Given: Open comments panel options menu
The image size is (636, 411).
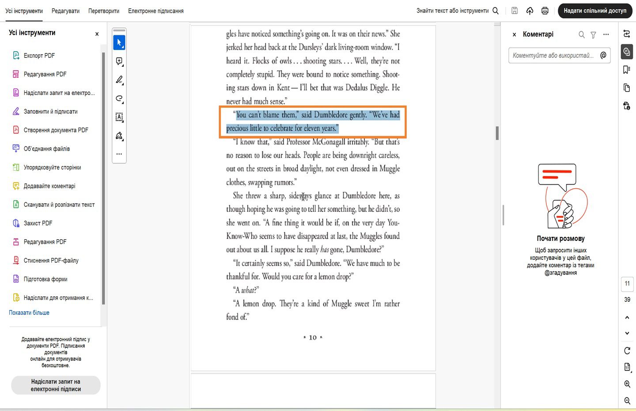Looking at the screenshot, I should click(606, 34).
